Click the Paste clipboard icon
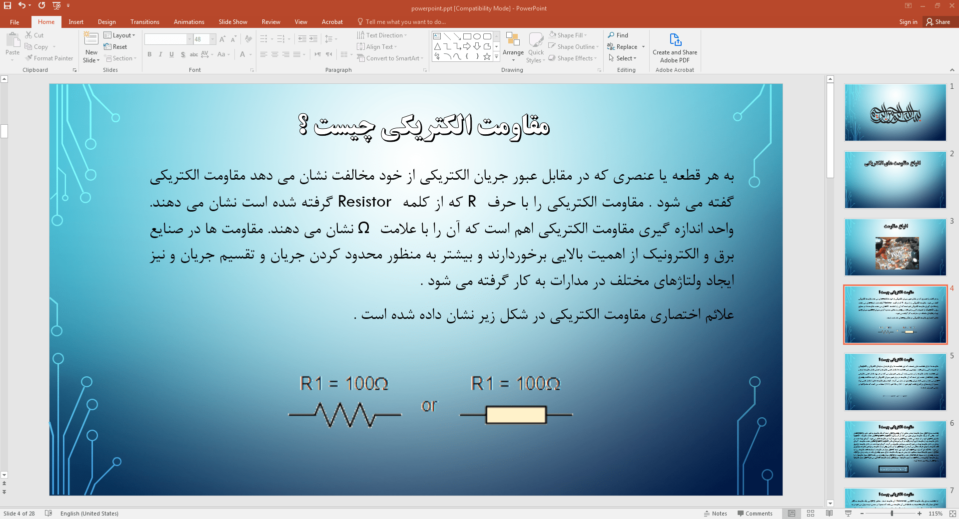The height and width of the screenshot is (519, 959). click(x=12, y=39)
